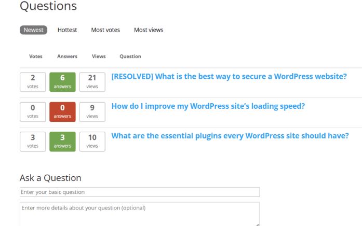
Task: Focus the basic question input field
Action: coord(140,192)
